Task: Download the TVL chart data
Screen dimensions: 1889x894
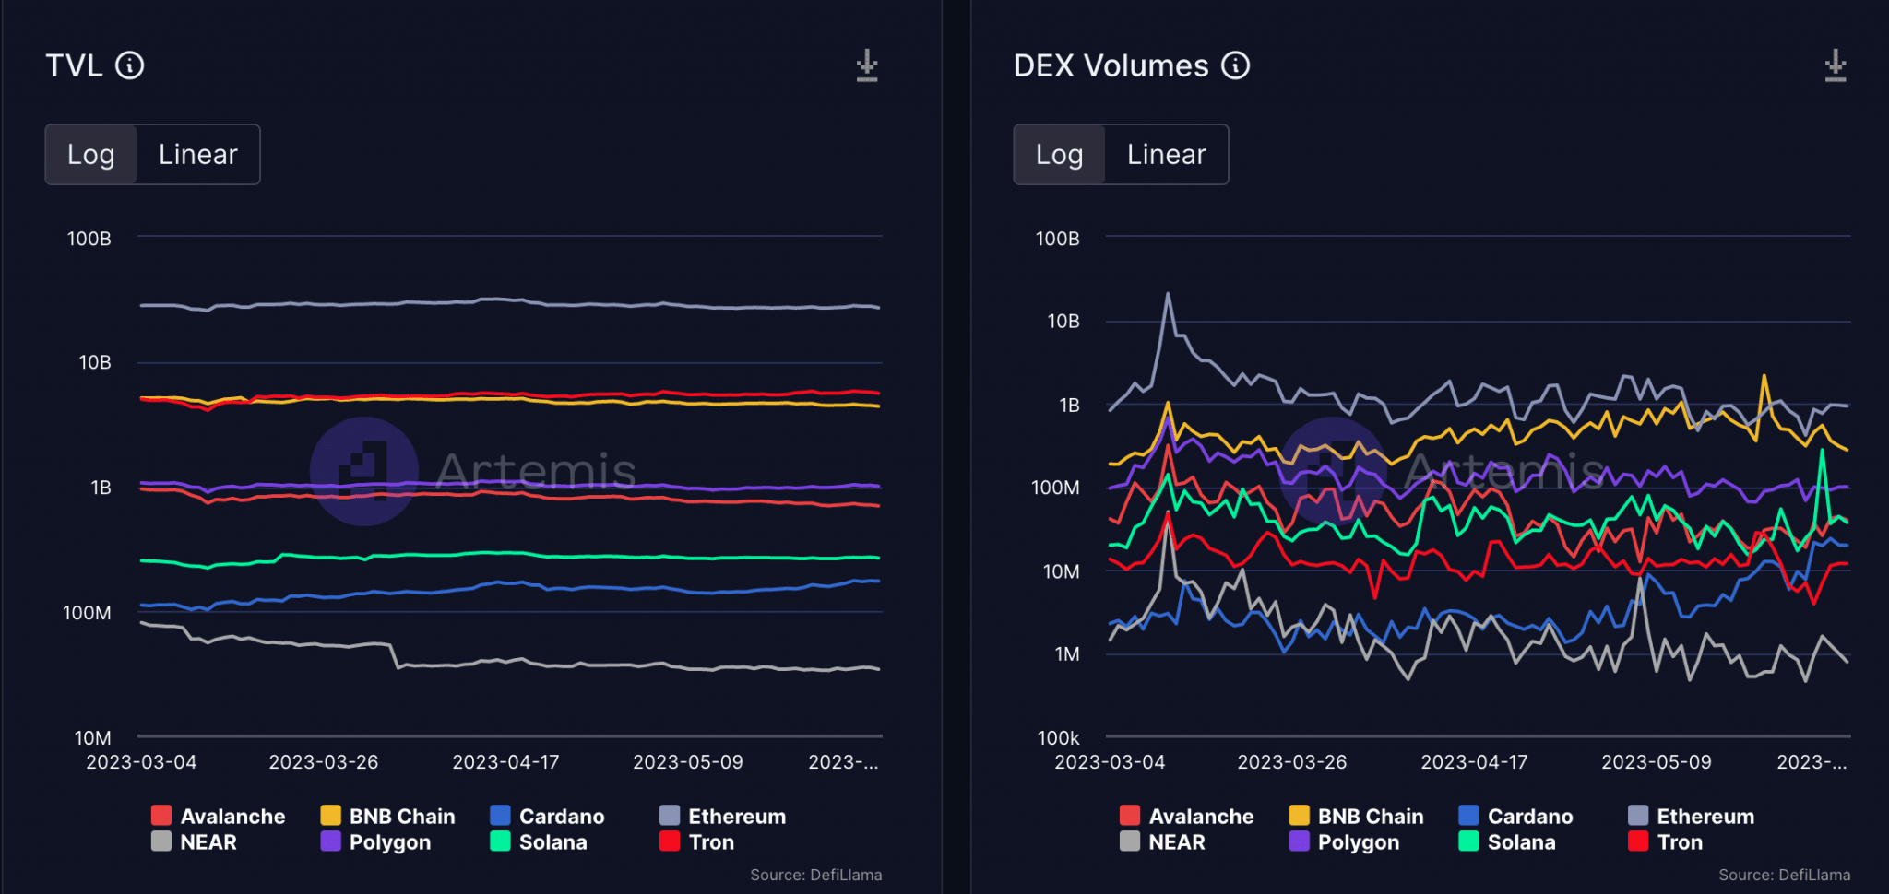Action: [865, 65]
